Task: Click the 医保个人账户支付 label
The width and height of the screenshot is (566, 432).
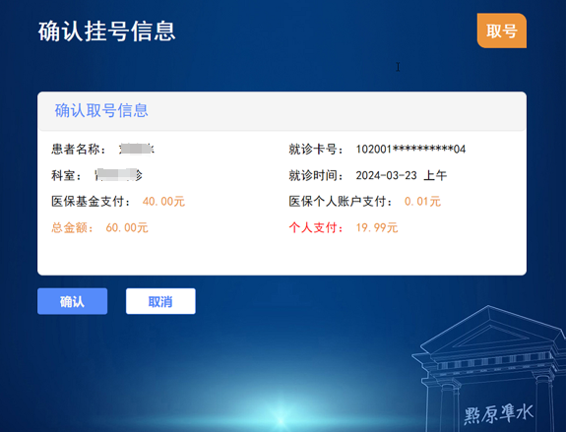Action: [x=341, y=202]
